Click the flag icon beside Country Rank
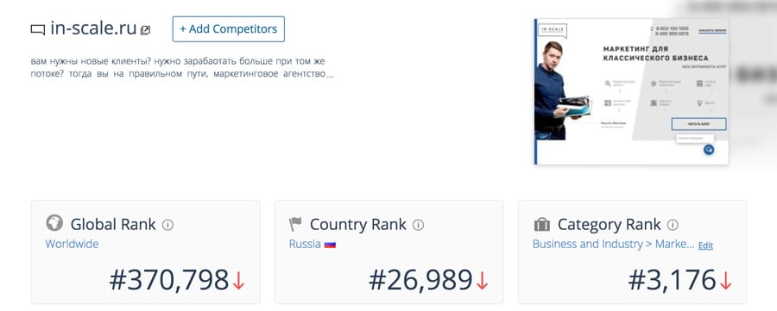The width and height of the screenshot is (777, 311). 295,224
